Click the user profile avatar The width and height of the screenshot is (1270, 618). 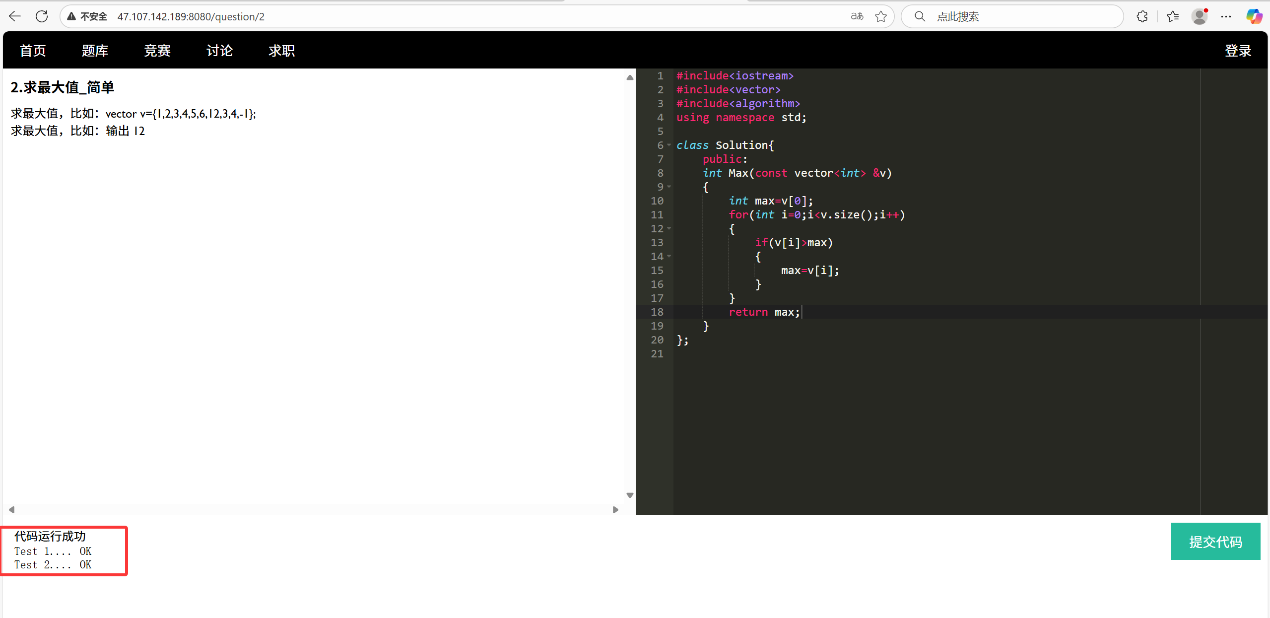[1200, 16]
